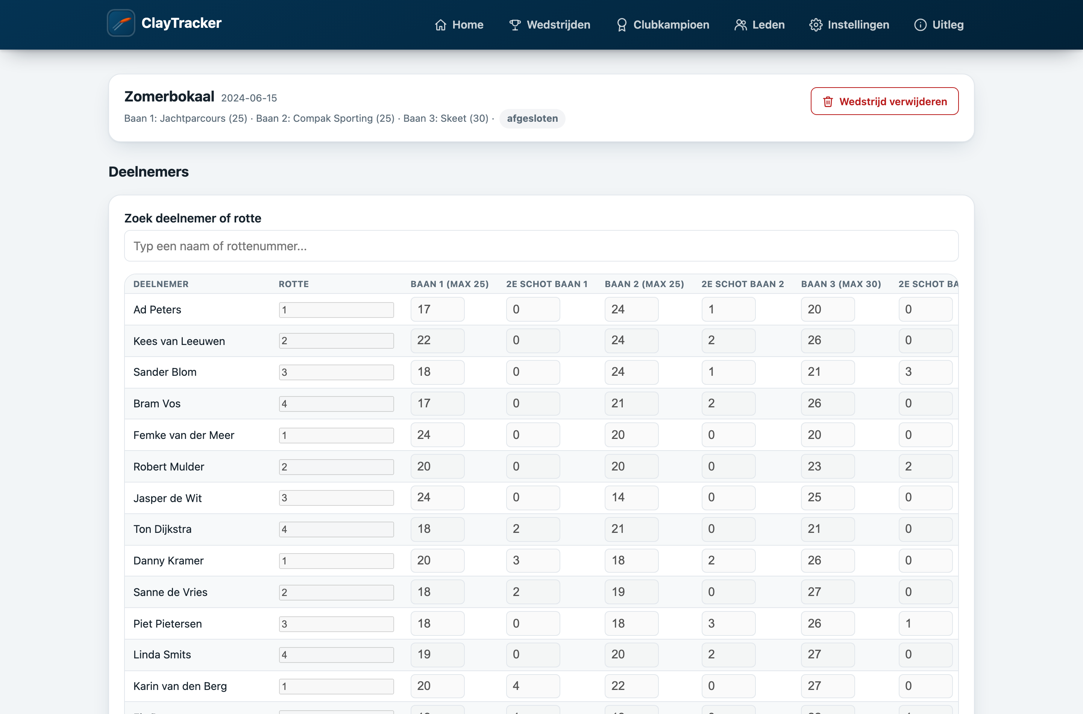Click Bram Vos's rotte input
Screen dimensions: 1083x714
[336, 404]
